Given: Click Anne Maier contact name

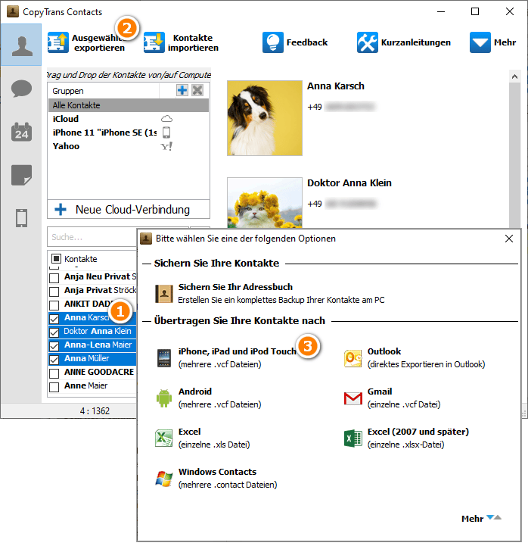Looking at the screenshot, I should point(86,385).
